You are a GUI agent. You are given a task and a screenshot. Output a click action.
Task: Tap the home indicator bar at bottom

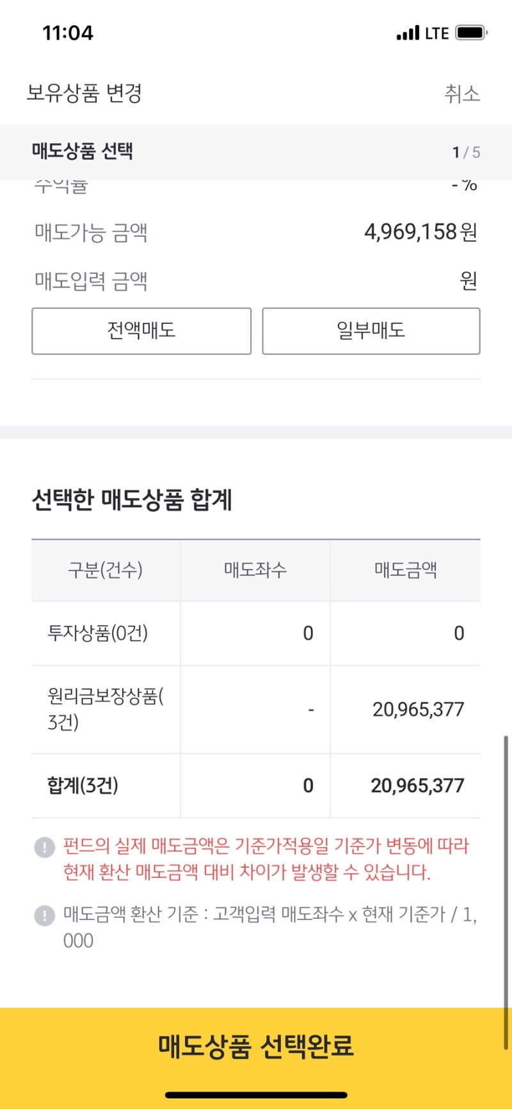256,1095
